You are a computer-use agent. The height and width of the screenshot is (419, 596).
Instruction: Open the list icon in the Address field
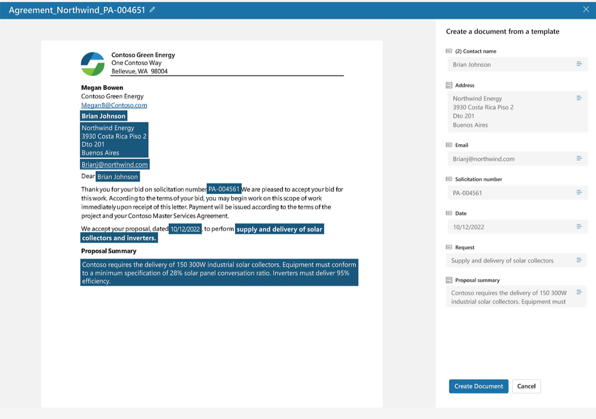[579, 98]
